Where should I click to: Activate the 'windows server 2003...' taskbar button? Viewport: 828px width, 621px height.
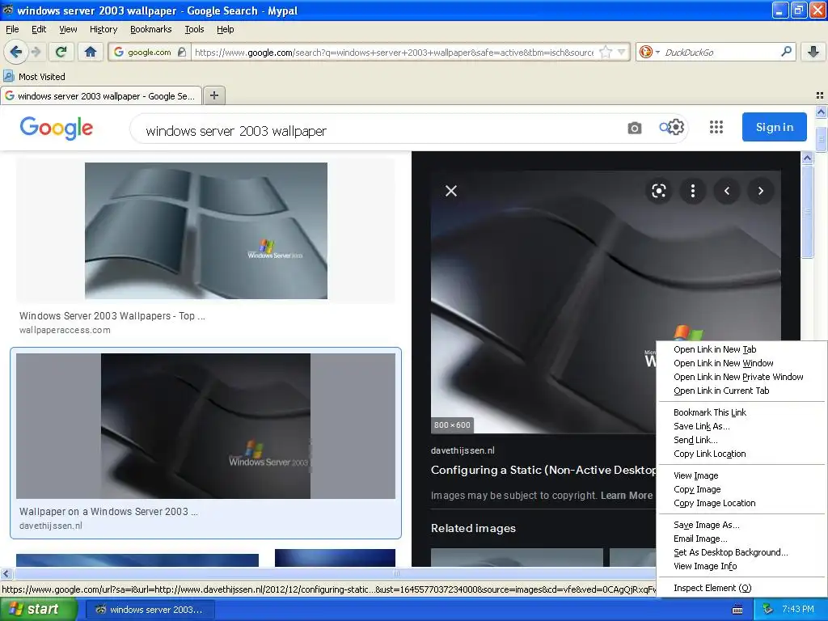[150, 610]
